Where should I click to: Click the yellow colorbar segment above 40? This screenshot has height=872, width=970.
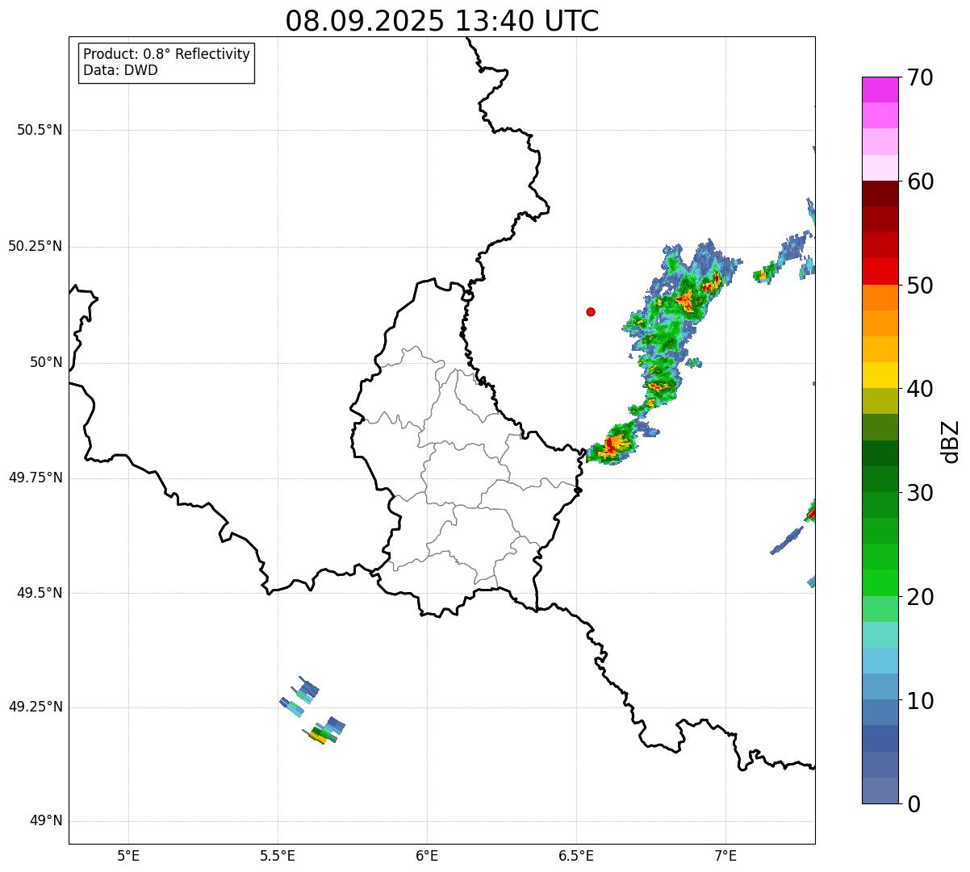click(x=880, y=375)
